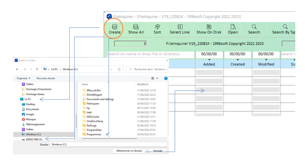Click the Created column header
This screenshot has width=305, height=168.
point(237,64)
